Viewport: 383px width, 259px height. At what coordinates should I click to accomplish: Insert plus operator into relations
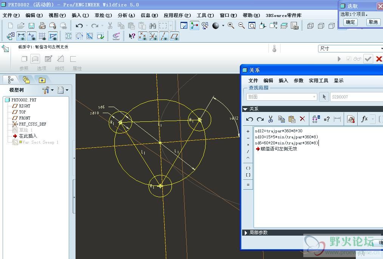[248, 131]
